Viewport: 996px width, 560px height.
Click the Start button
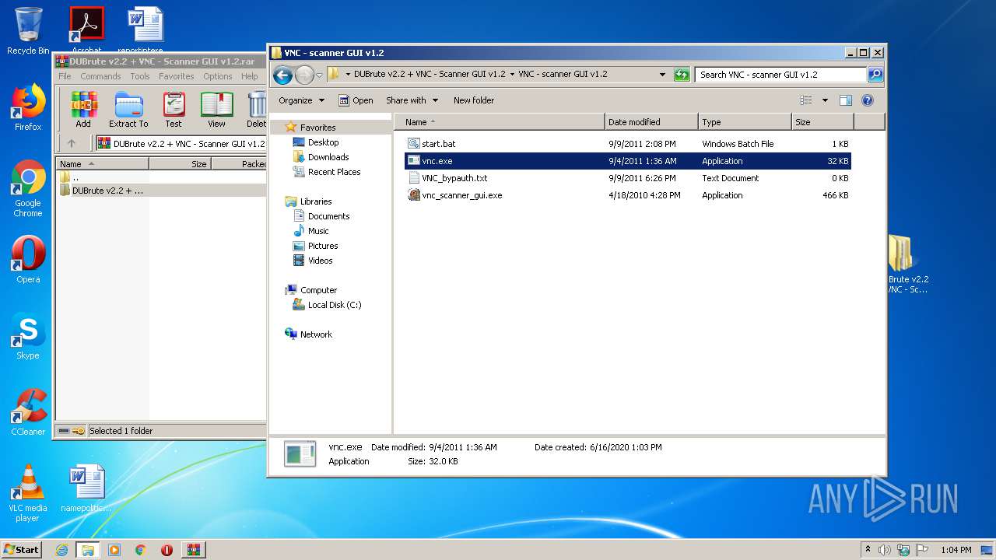click(22, 550)
